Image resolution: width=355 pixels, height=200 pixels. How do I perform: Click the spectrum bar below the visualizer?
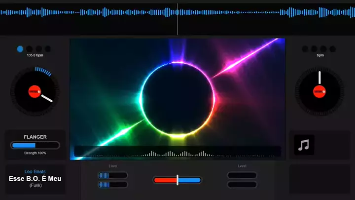177,153
